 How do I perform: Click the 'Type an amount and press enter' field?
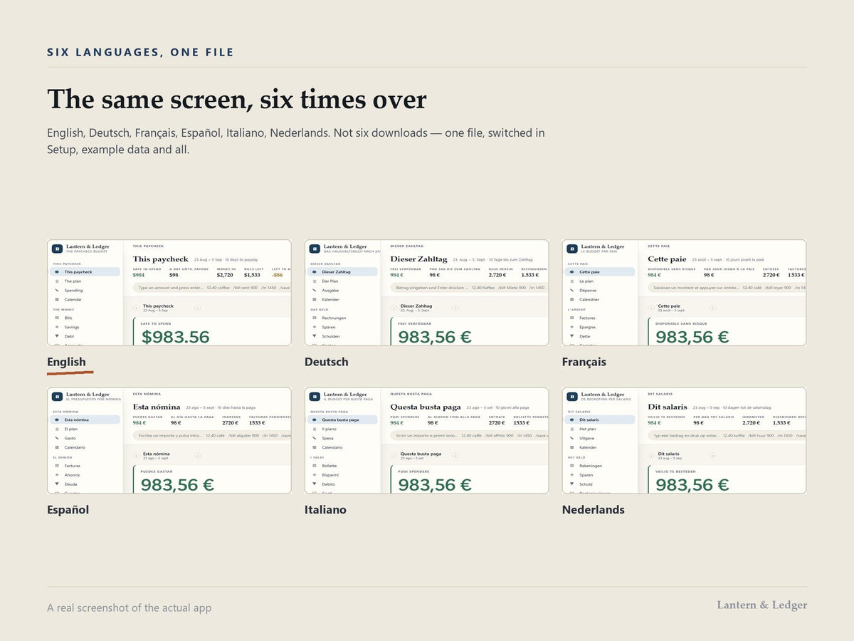tap(212, 288)
